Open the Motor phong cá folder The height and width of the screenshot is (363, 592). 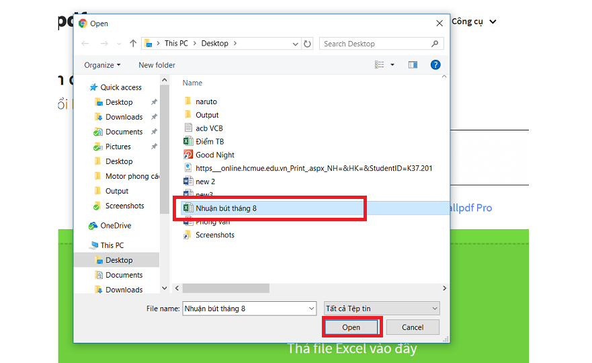tap(126, 176)
